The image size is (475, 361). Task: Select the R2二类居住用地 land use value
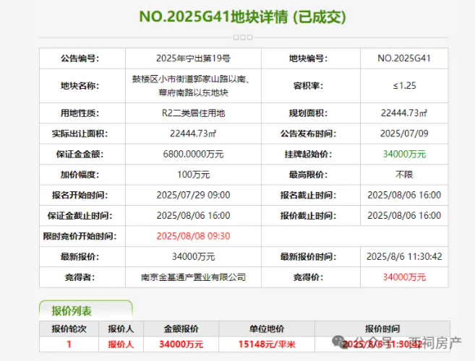[x=193, y=113]
